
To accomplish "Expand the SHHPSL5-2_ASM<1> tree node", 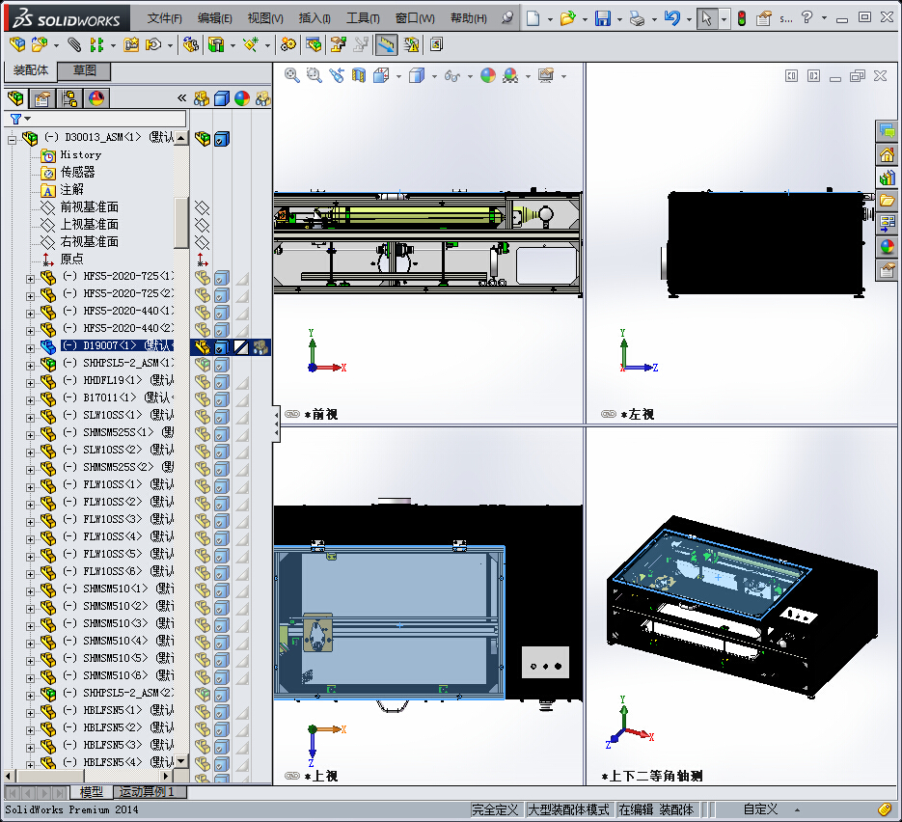I will (x=30, y=366).
